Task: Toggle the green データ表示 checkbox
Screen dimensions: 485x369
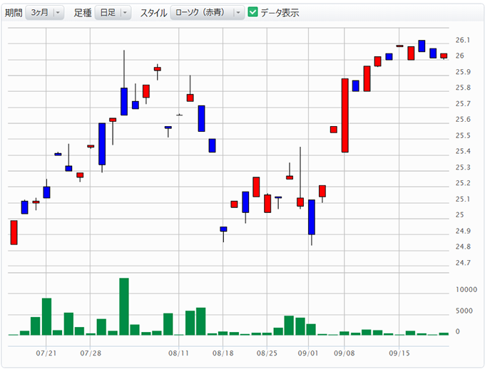Action: pos(252,12)
